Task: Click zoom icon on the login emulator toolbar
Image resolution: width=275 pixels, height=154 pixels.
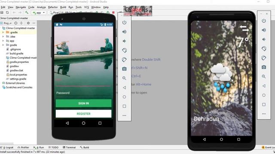Action: 124,78
